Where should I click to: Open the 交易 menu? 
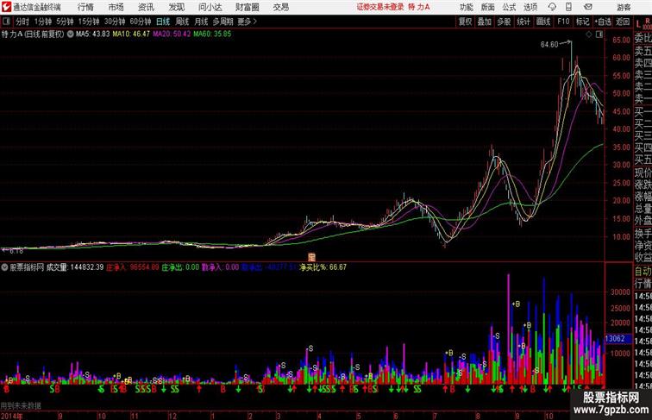[280, 7]
